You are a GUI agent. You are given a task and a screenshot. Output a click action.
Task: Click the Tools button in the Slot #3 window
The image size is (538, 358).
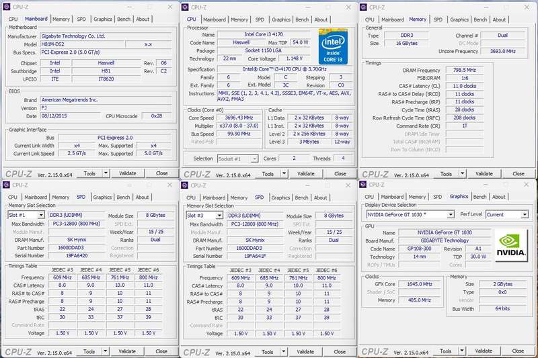pyautogui.click(x=267, y=351)
